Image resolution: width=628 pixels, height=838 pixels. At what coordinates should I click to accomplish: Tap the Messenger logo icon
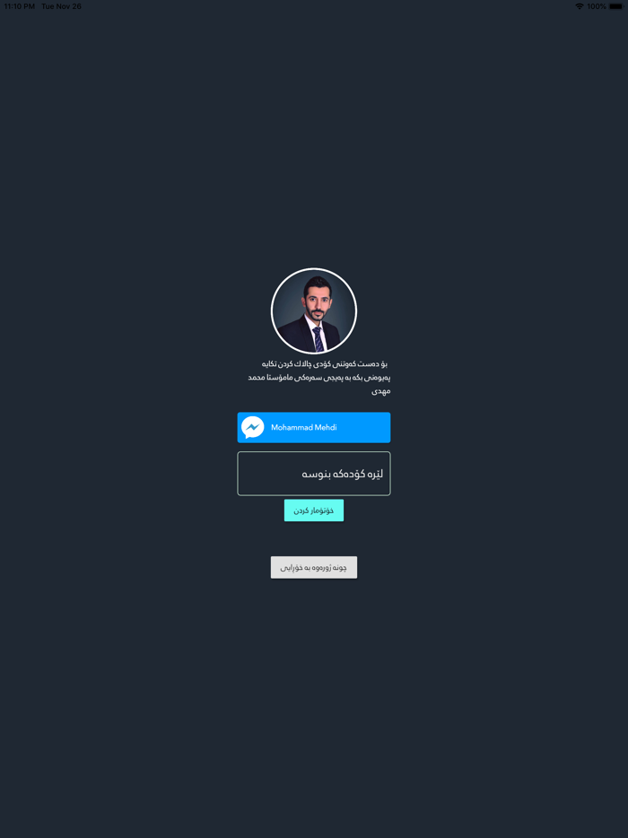tap(252, 428)
